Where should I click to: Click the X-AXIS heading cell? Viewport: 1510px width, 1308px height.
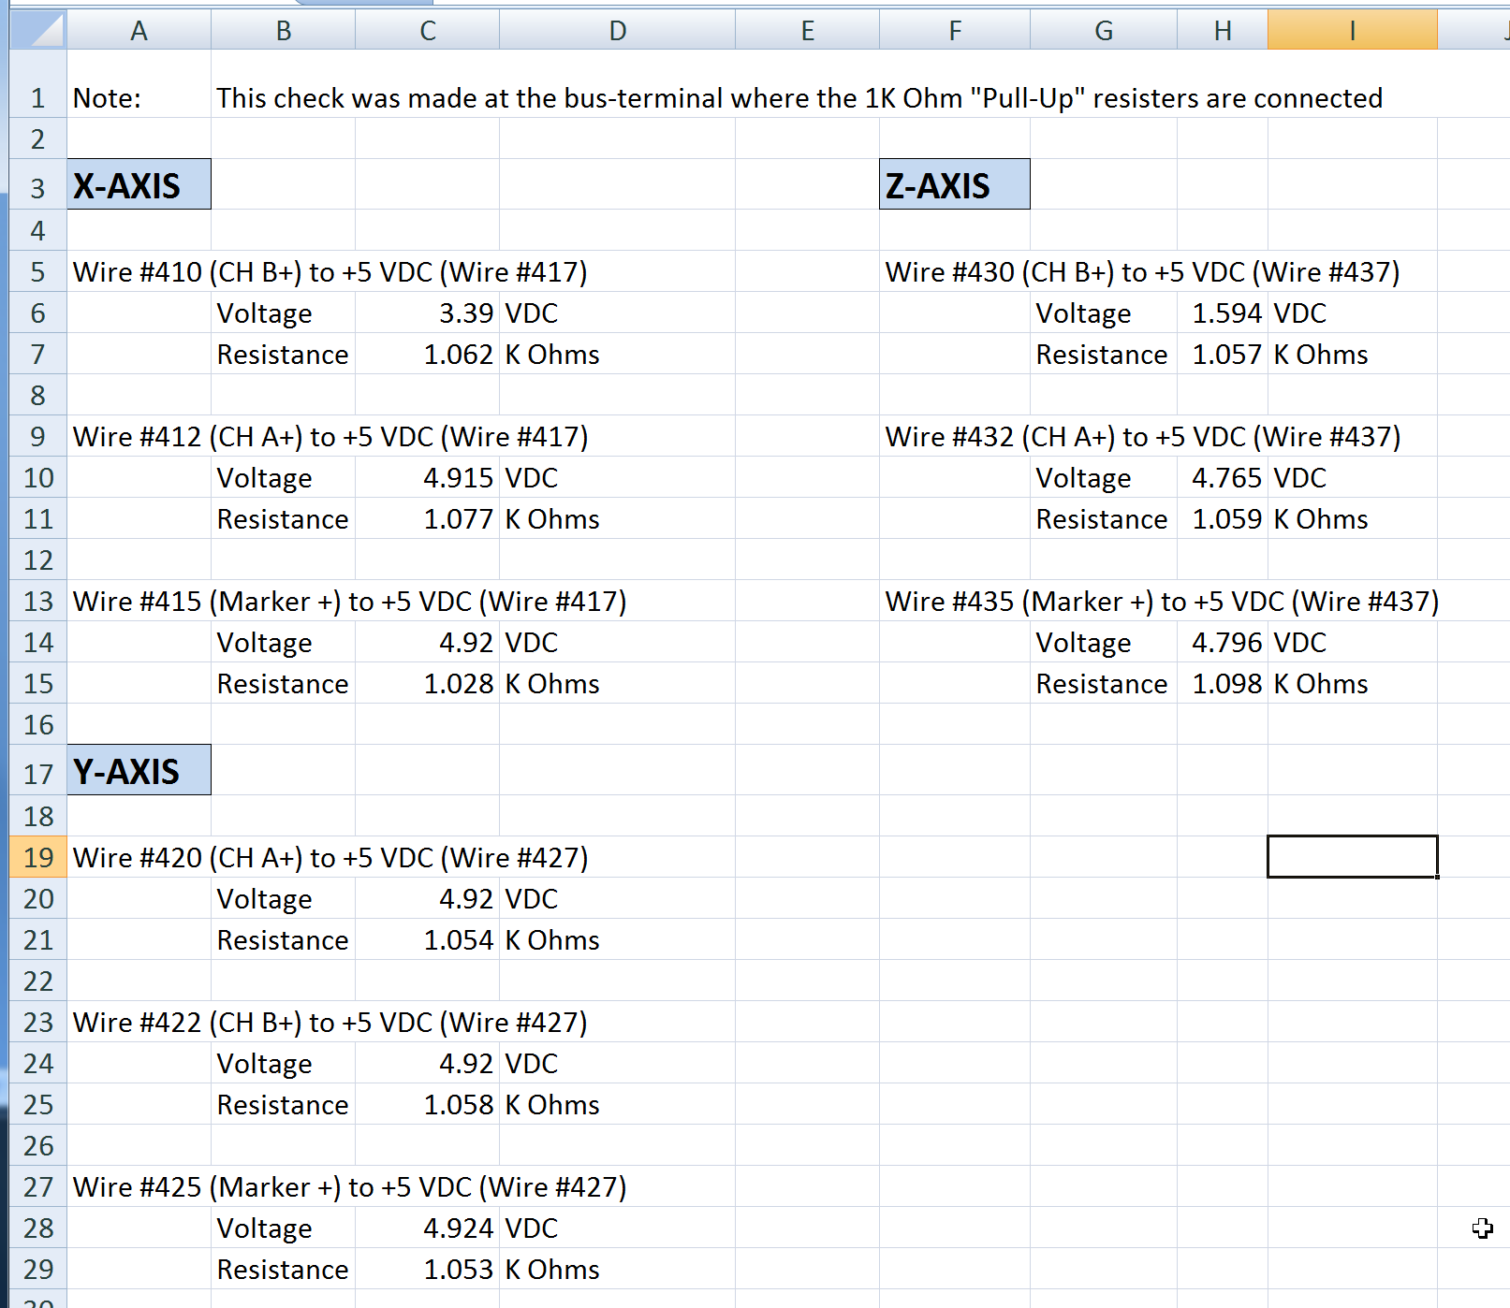pyautogui.click(x=139, y=185)
